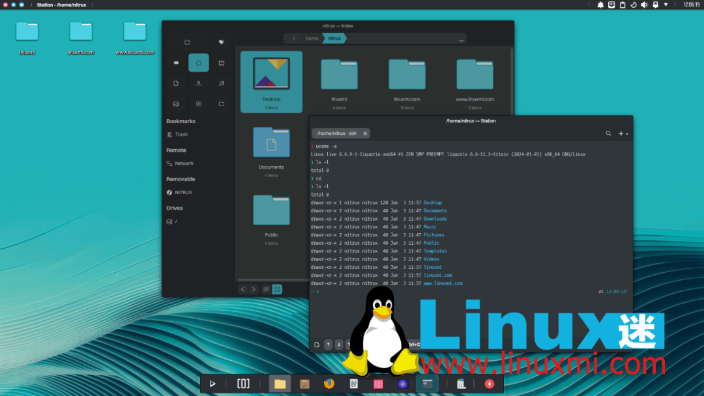
Task: Click Downloads in the terminal listing
Action: click(x=435, y=219)
